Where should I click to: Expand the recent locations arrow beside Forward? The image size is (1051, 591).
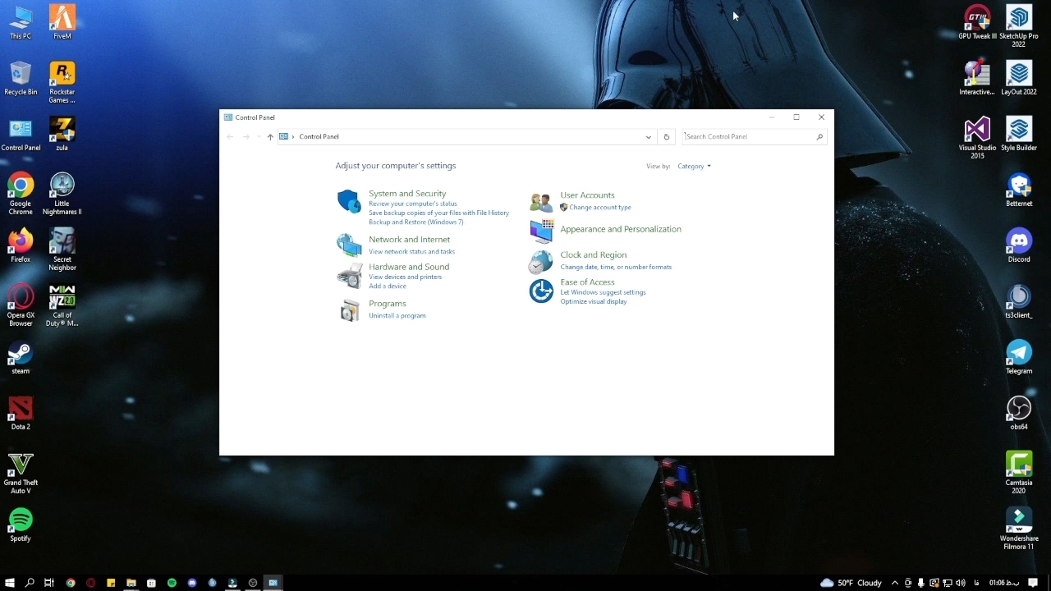(x=259, y=137)
